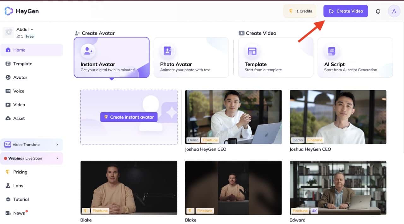Open the Edward 4K avatar thumbnail
Image resolution: width=404 pixels, height=224 pixels.
[x=338, y=188]
